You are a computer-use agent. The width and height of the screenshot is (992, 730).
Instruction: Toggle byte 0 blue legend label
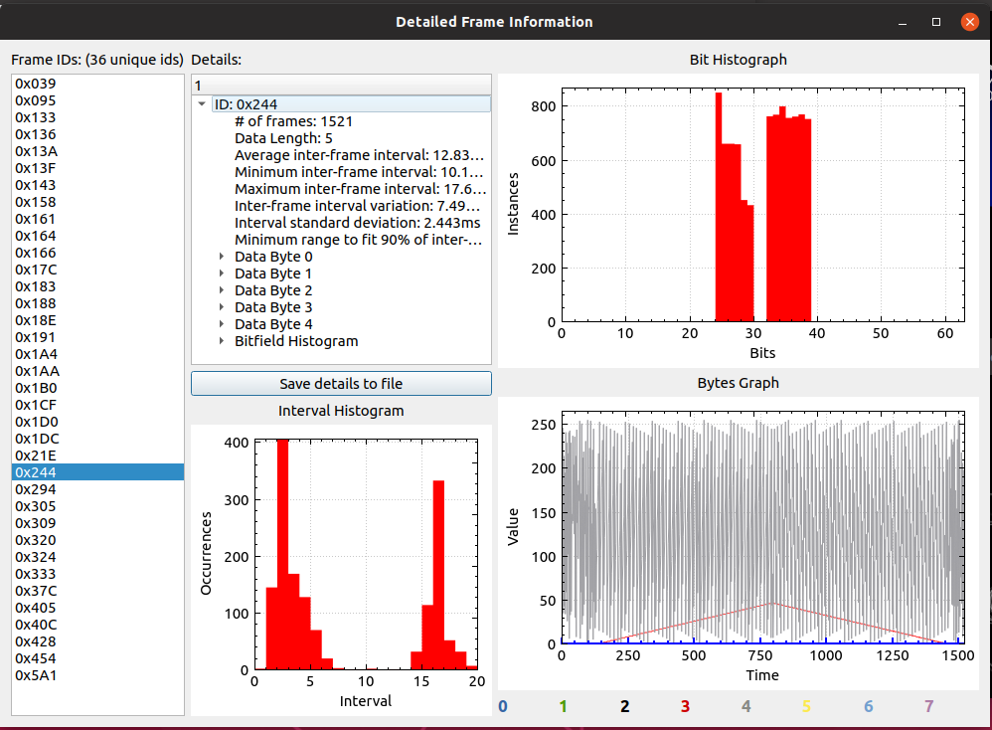(503, 706)
